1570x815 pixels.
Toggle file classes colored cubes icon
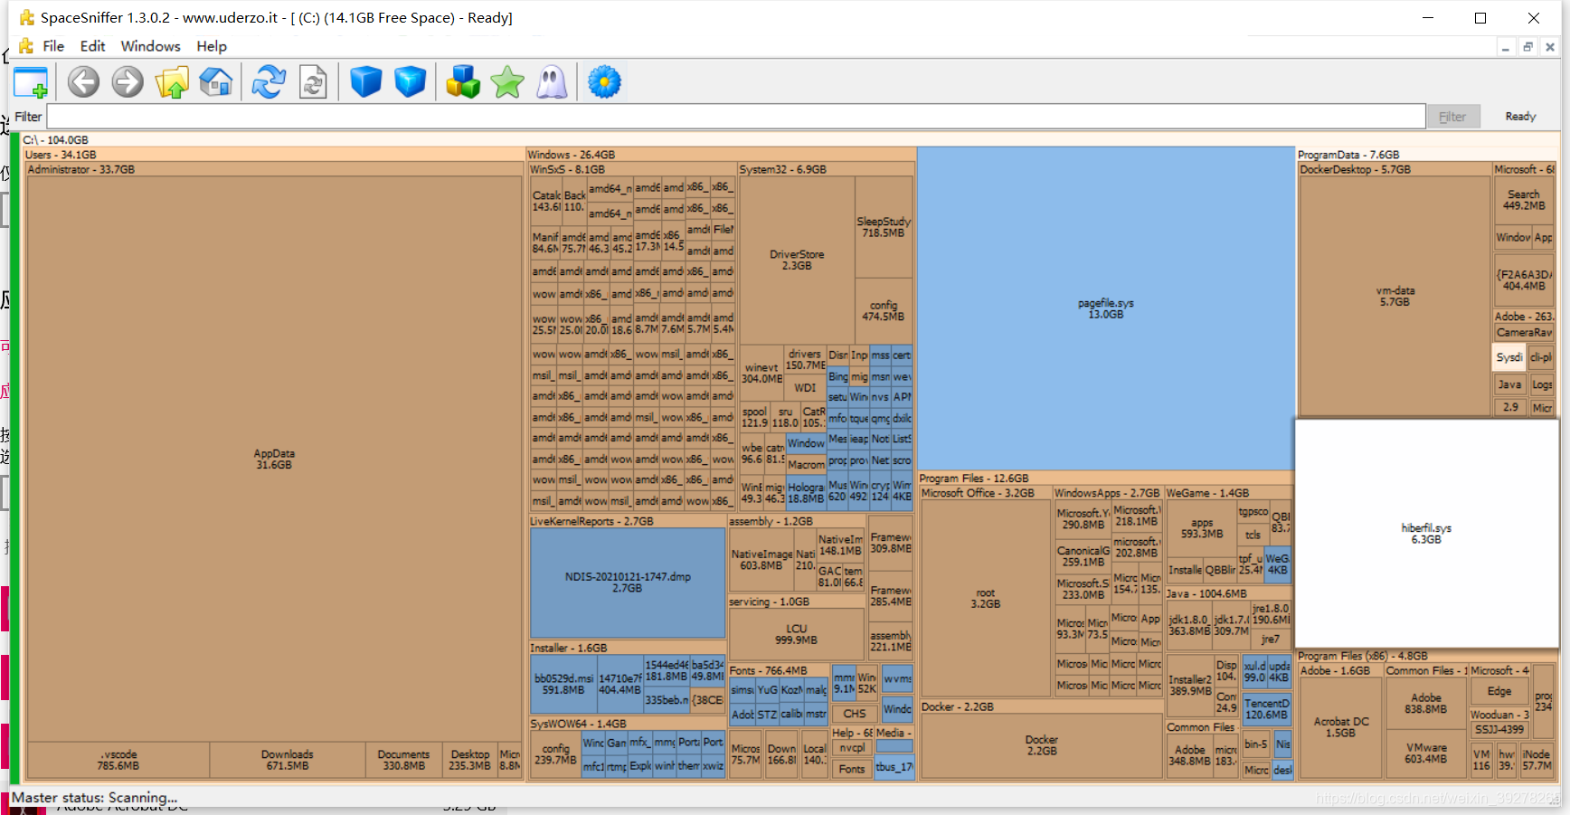click(x=463, y=82)
